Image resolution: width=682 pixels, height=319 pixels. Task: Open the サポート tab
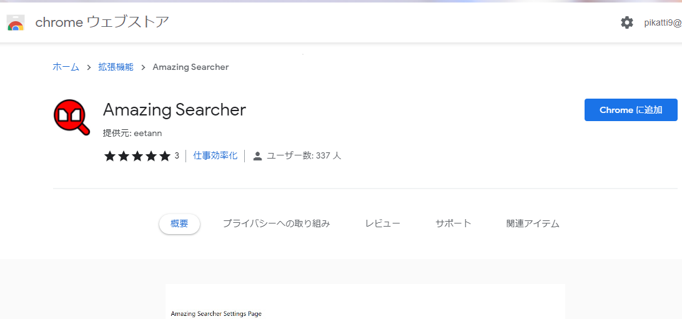click(x=453, y=224)
